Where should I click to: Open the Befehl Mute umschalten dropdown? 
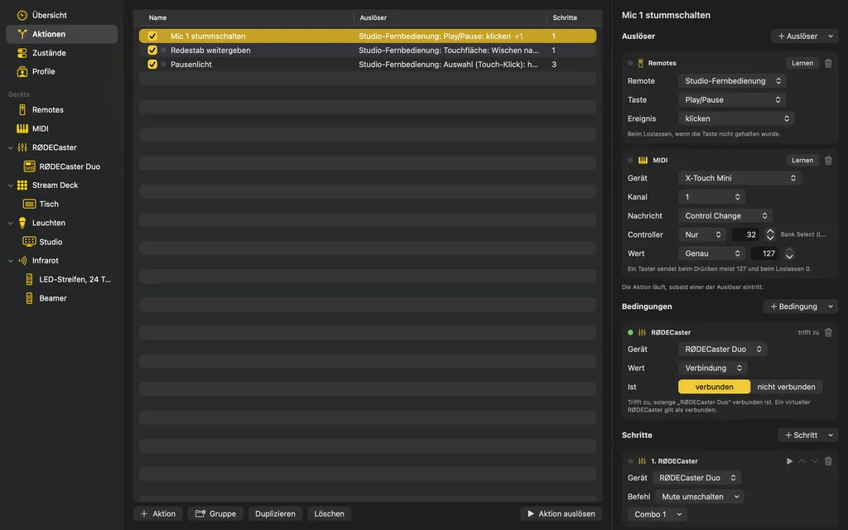[x=700, y=497]
